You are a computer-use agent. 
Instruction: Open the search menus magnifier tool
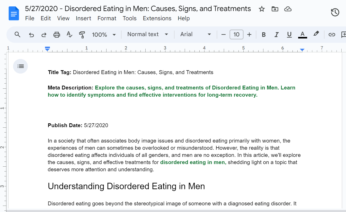(x=17, y=35)
